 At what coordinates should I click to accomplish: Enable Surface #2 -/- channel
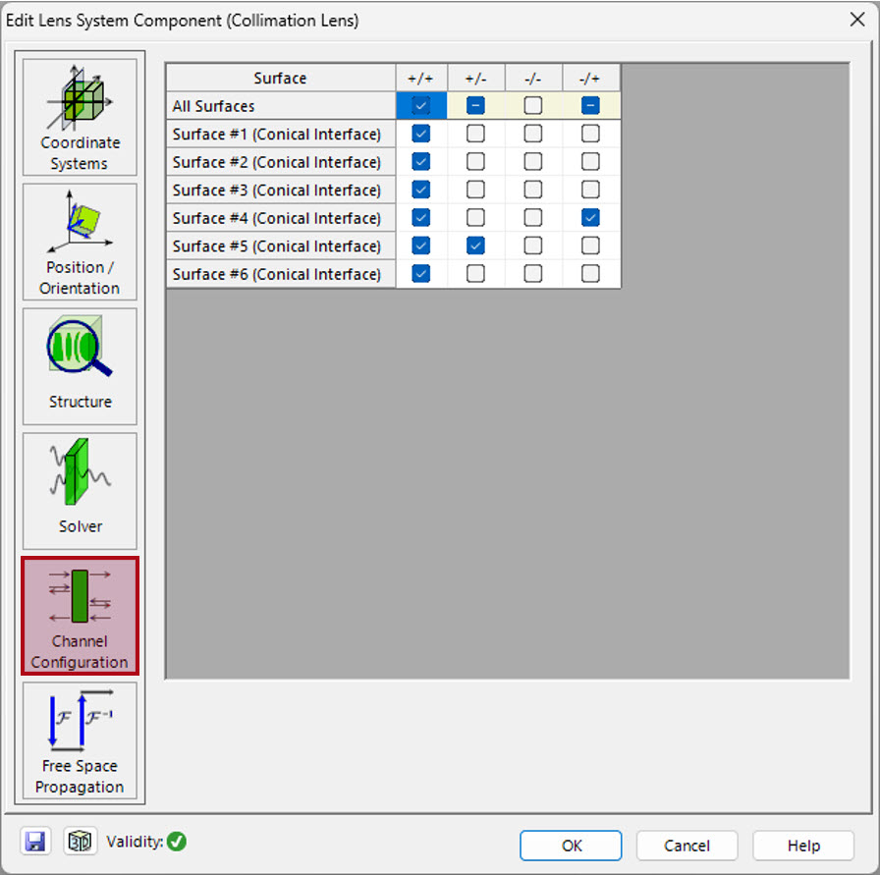[532, 162]
